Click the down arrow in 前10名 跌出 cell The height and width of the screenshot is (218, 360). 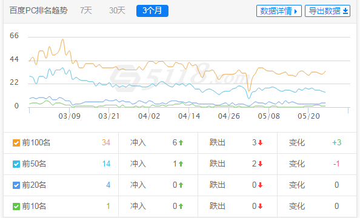260,206
